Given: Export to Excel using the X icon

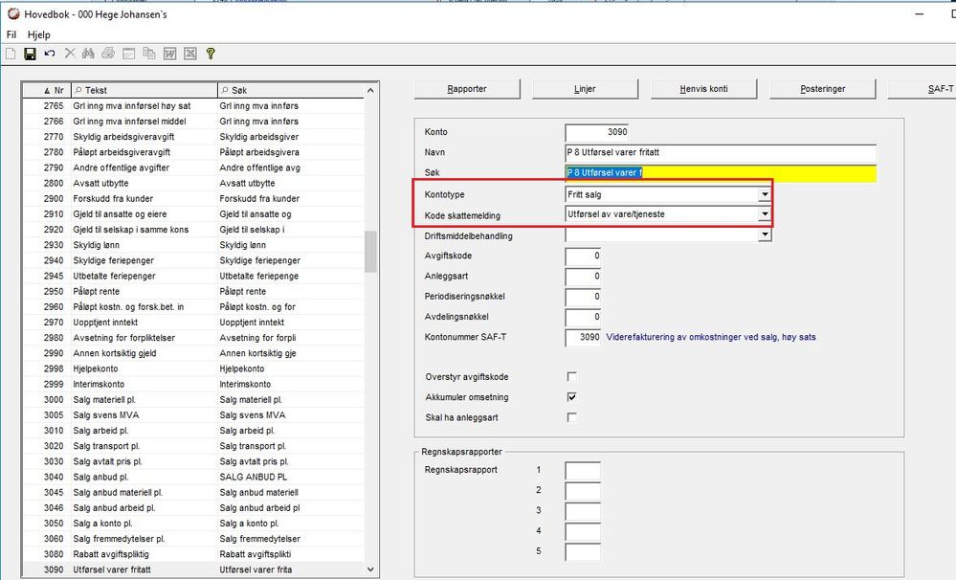Looking at the screenshot, I should (189, 54).
